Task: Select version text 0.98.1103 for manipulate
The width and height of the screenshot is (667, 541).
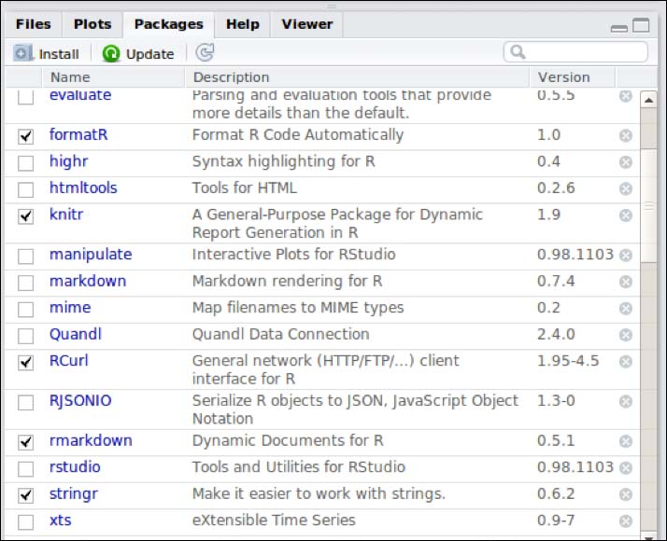Action: click(x=575, y=255)
